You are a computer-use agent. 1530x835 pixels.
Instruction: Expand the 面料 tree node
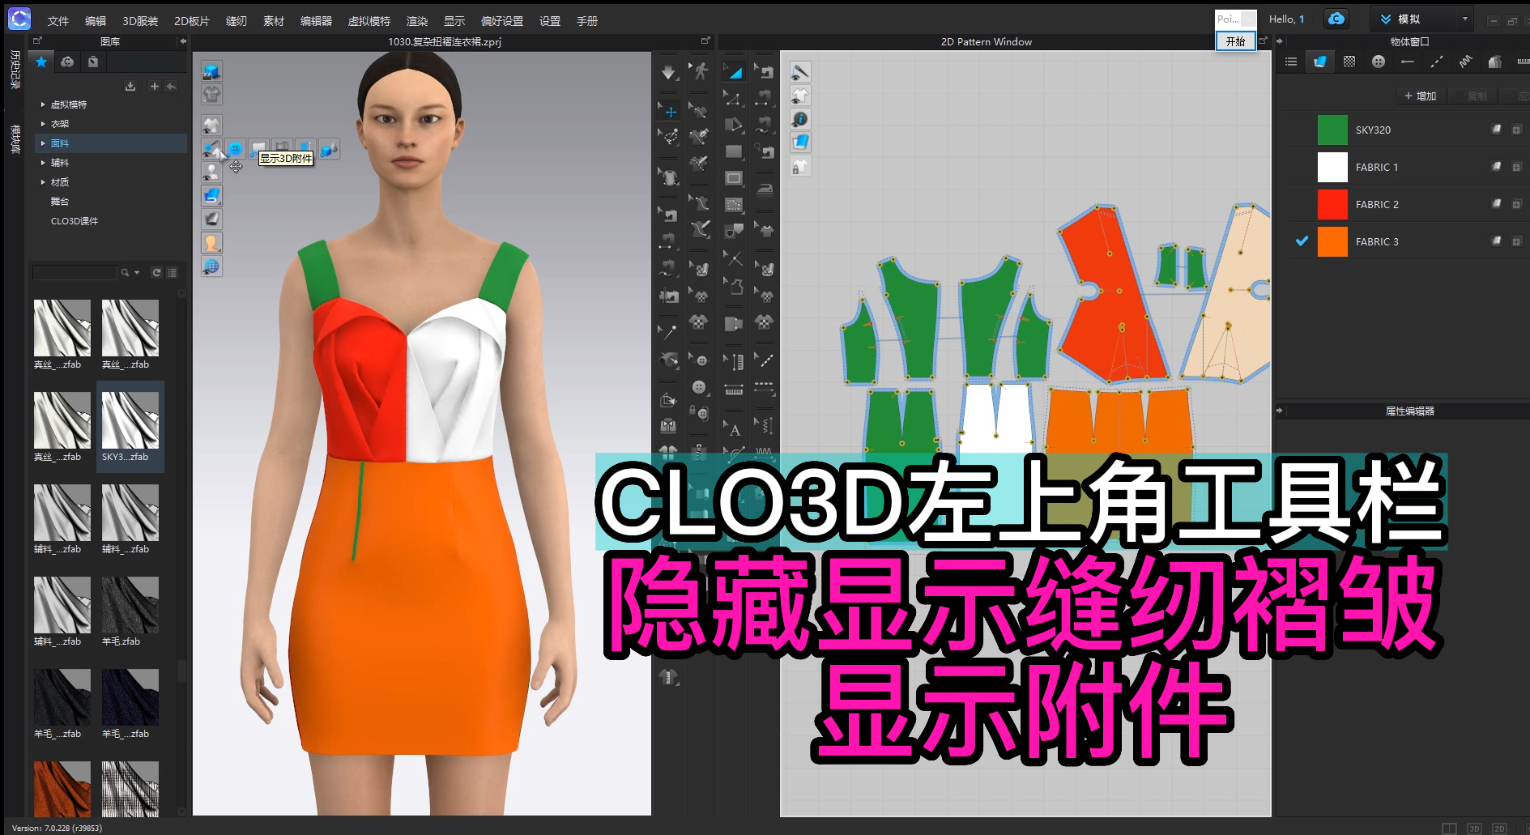(43, 143)
